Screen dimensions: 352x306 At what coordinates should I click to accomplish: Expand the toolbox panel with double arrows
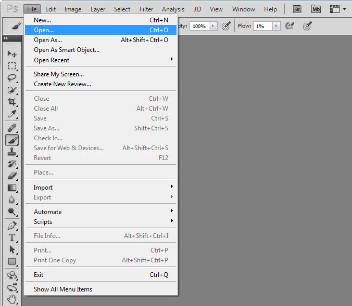pos(6,38)
